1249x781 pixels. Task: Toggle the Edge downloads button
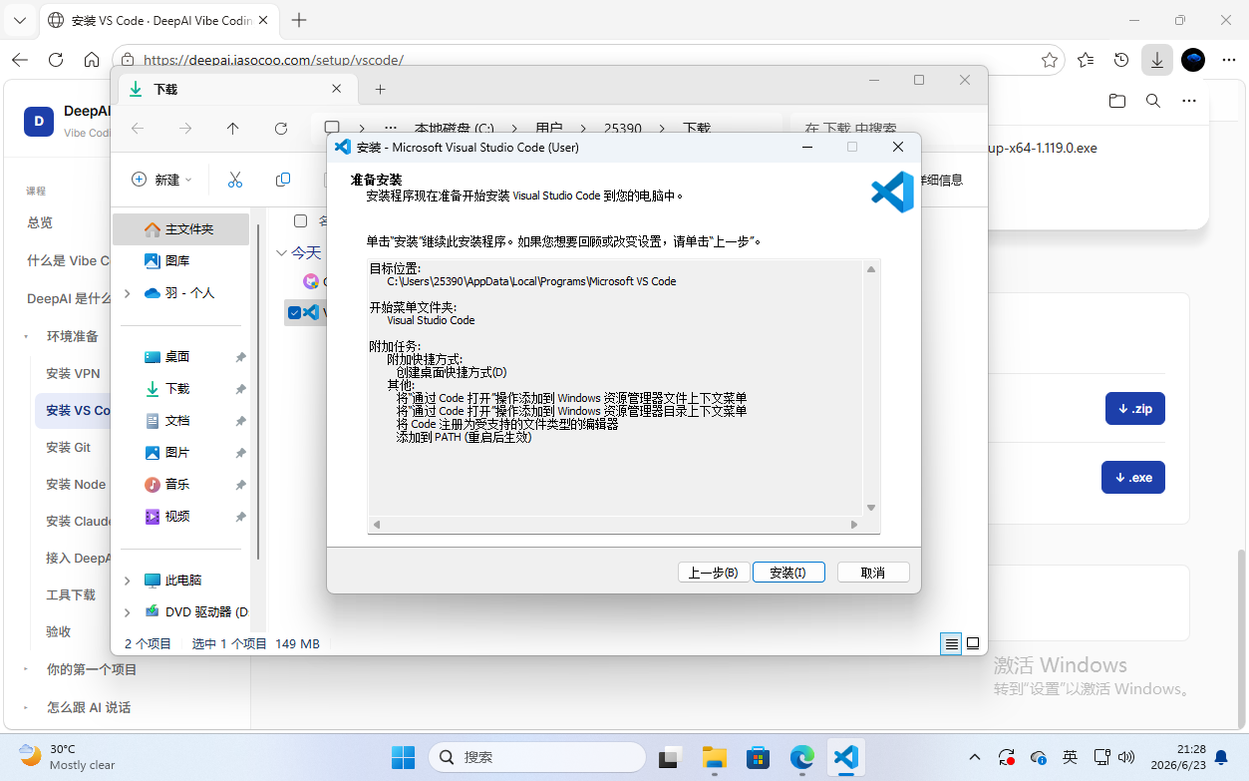tap(1156, 60)
